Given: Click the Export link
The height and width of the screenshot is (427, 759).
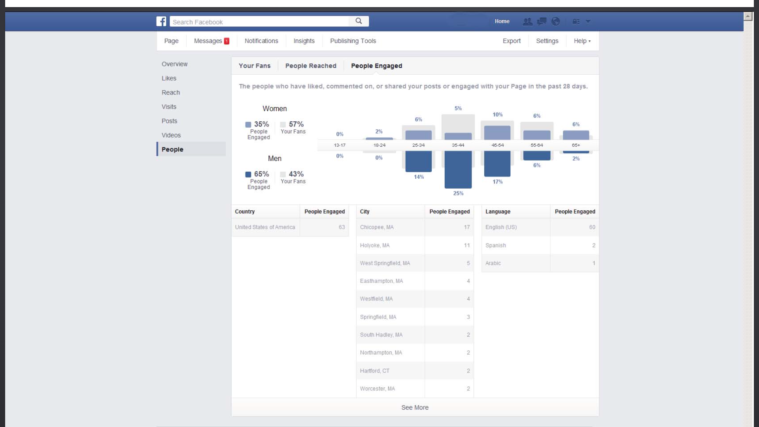Looking at the screenshot, I should pos(512,41).
